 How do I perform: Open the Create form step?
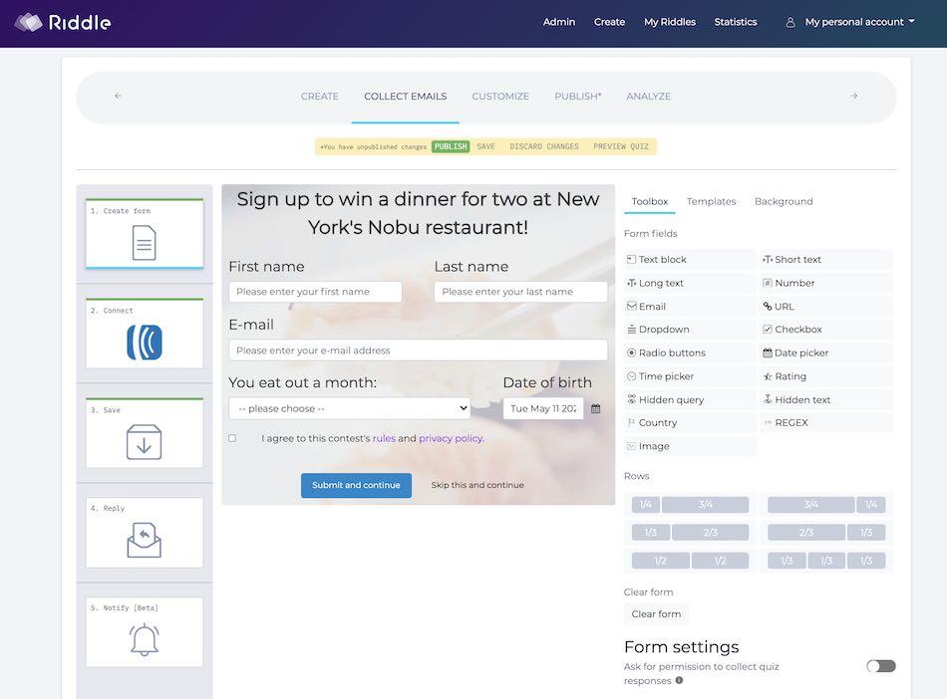(145, 233)
